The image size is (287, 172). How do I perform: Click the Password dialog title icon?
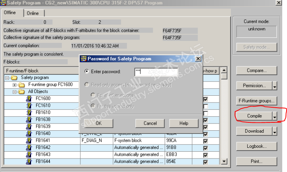(x=84, y=59)
